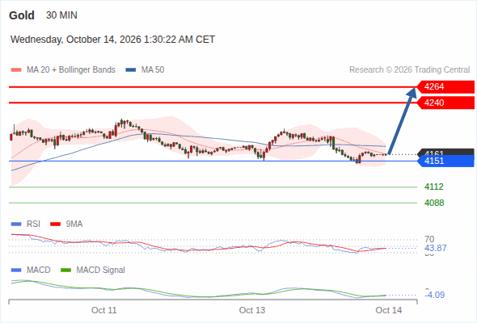
Task: Click the 4151 blue pivot price tag
Action: (x=445, y=161)
